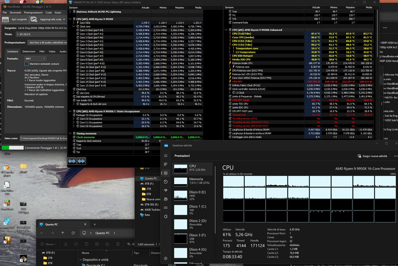Open HandBrake Aiuto menu
This screenshot has width=398, height=266.
58,12
